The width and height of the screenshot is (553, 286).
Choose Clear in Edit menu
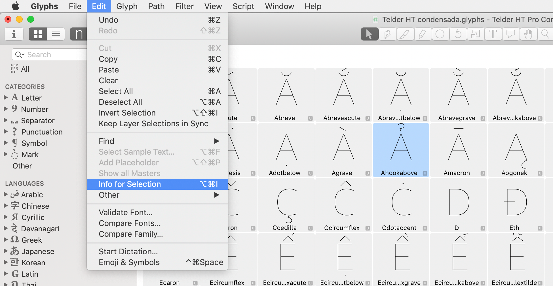157,80
